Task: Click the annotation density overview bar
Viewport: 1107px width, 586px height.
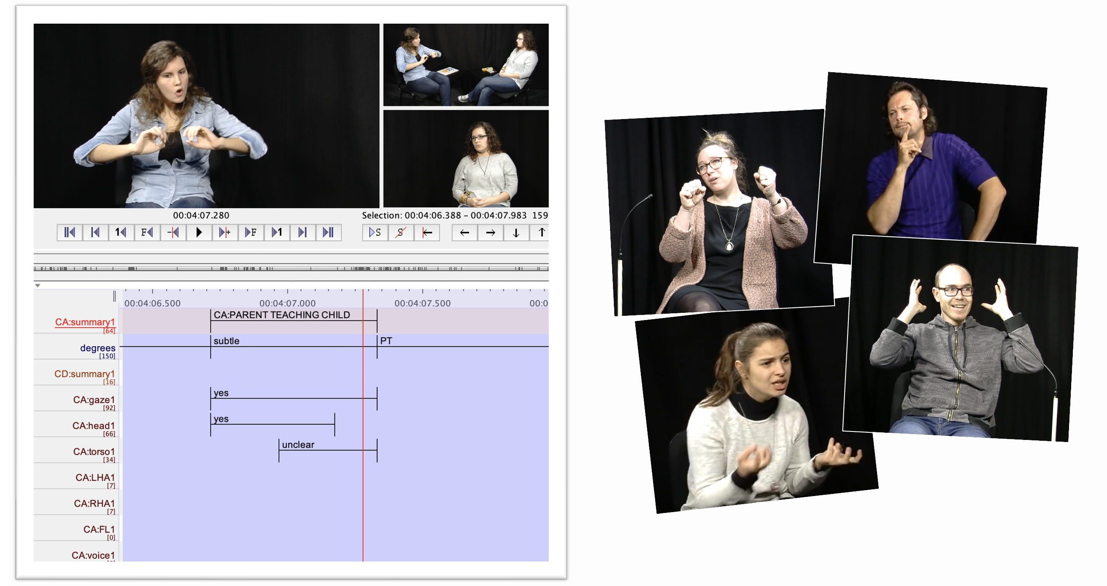Action: [291, 269]
